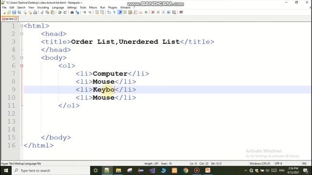Open the Function List panel icon
312x175 pixels.
point(136,12)
